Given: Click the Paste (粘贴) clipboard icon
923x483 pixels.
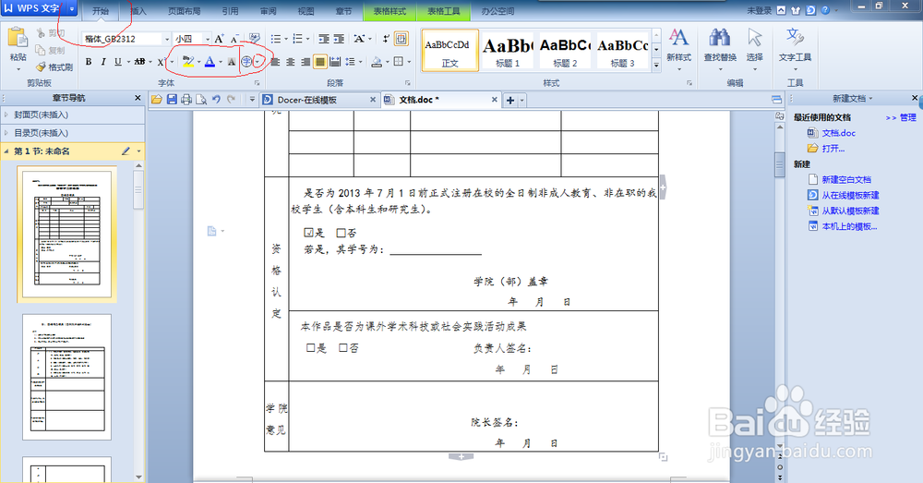Looking at the screenshot, I should click(x=18, y=38).
